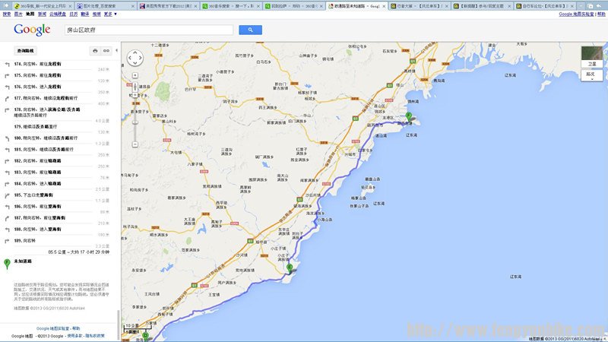Screen dimensions: 608x342
Task: Click the blue search button
Action: pos(250,30)
